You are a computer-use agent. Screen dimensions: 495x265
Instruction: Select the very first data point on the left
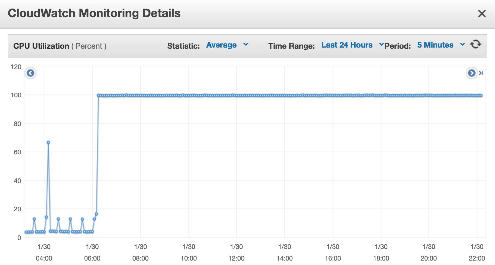pos(26,232)
